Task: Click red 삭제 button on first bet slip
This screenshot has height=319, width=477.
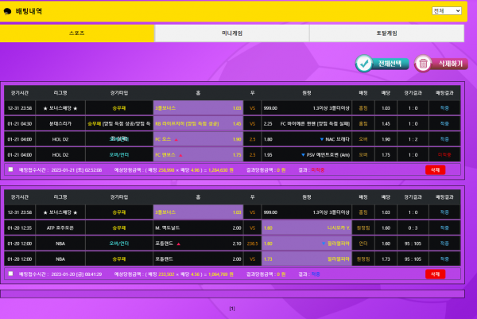Action: tap(435, 169)
